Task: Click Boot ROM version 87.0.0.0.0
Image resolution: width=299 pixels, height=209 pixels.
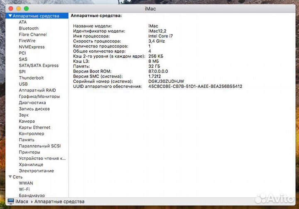Action: pyautogui.click(x=158, y=71)
